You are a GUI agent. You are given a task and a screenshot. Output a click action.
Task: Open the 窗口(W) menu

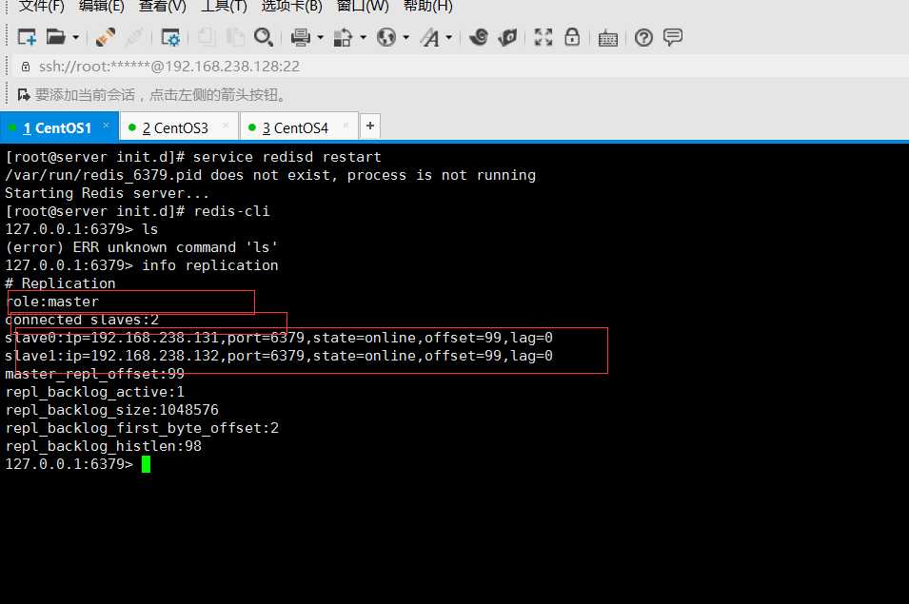click(x=363, y=6)
